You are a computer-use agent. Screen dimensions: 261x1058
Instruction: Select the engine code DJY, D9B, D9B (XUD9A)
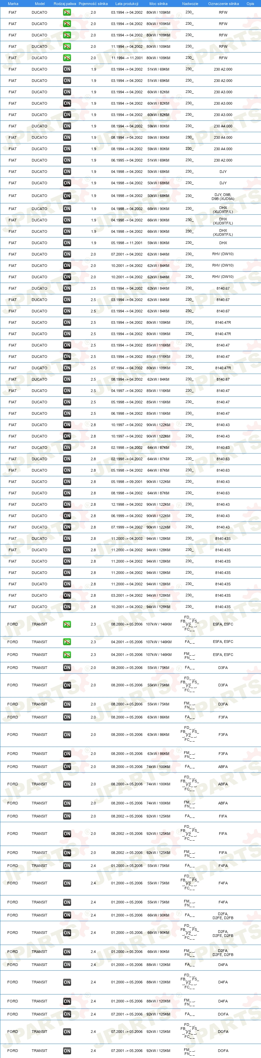point(223,197)
